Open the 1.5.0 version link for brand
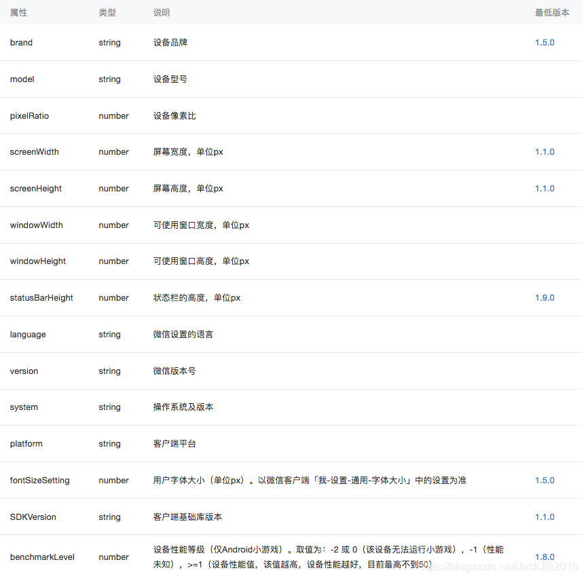 [544, 42]
